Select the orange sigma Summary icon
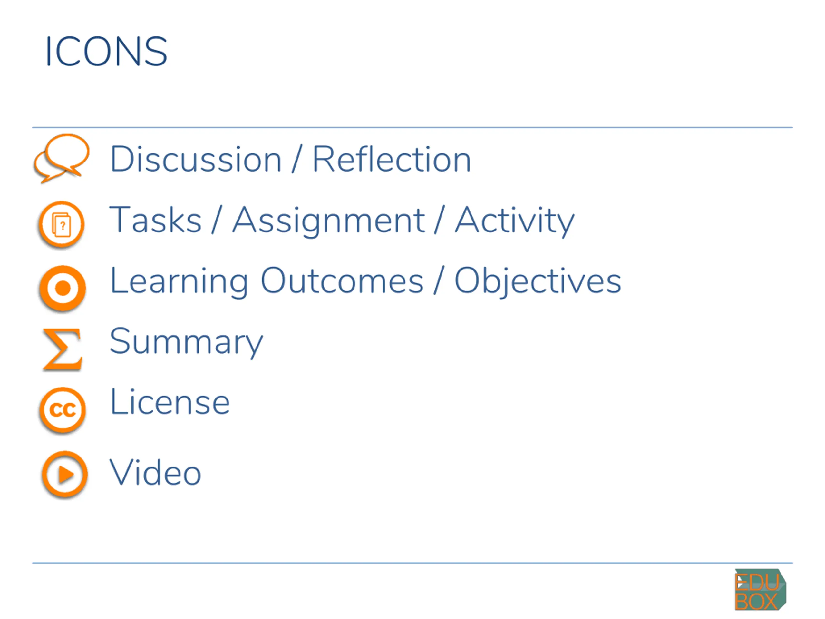825x619 pixels. [62, 349]
